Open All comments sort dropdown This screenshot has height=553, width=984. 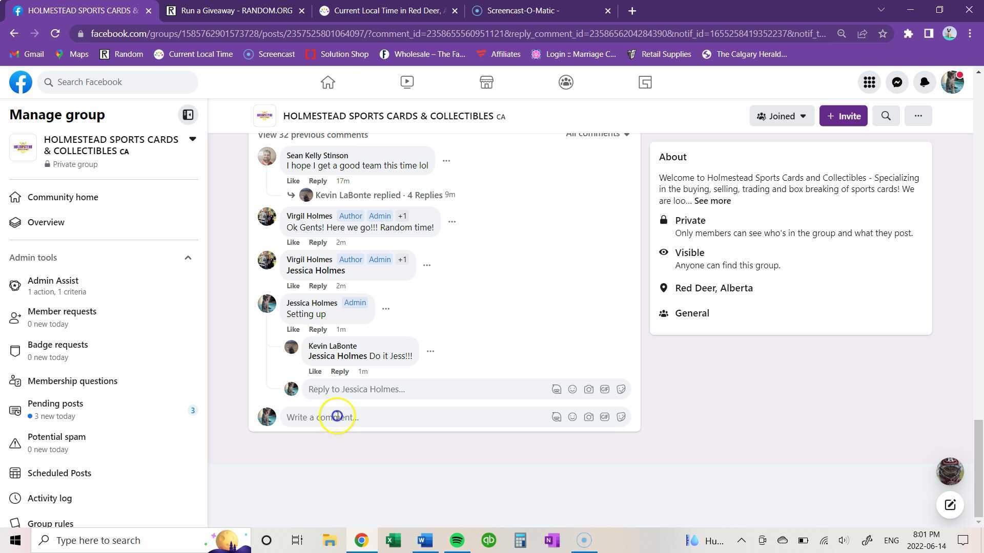click(x=598, y=134)
